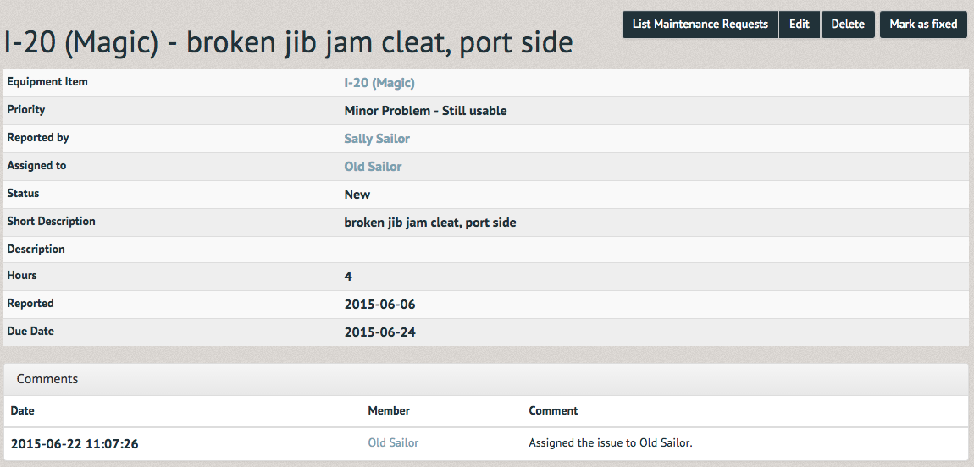Click the Hours value 4

[x=348, y=277]
